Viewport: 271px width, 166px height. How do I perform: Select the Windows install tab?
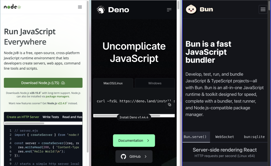[155, 83]
